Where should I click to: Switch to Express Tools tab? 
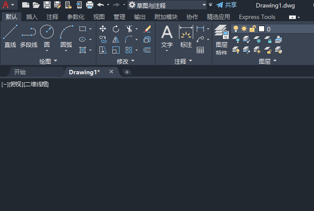pyautogui.click(x=257, y=17)
